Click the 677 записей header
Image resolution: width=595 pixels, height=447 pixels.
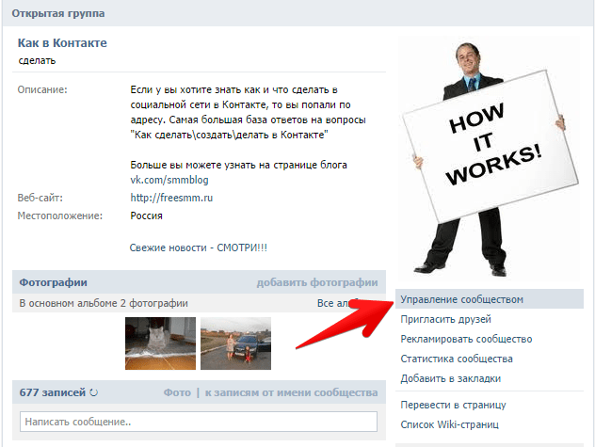pos(53,392)
